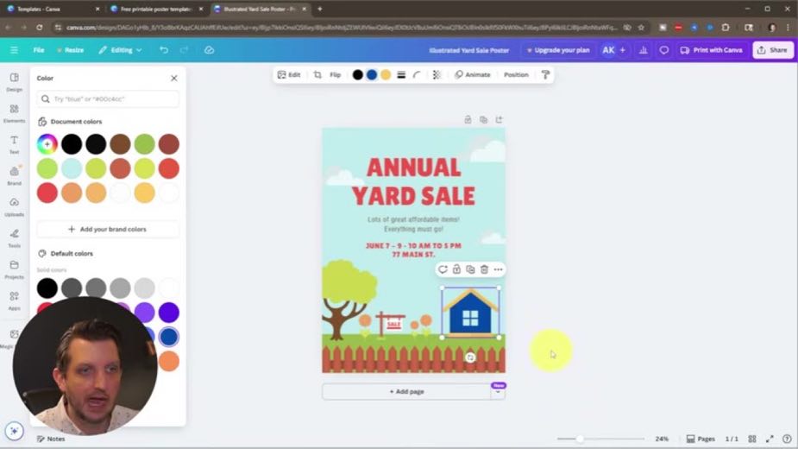The image size is (798, 449).
Task: Open the Elements sidebar panel
Action: (15, 113)
